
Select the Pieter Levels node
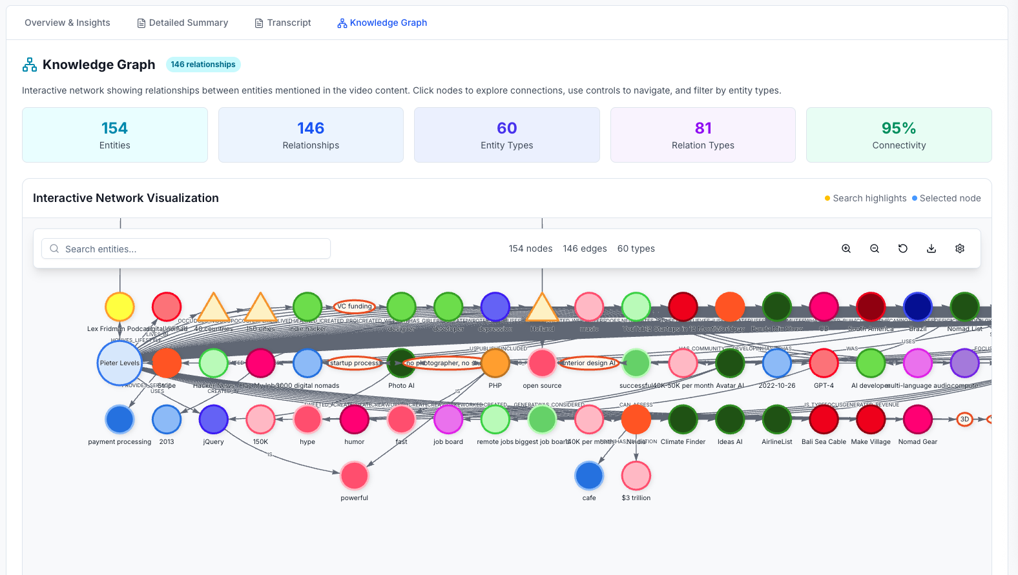[119, 363]
